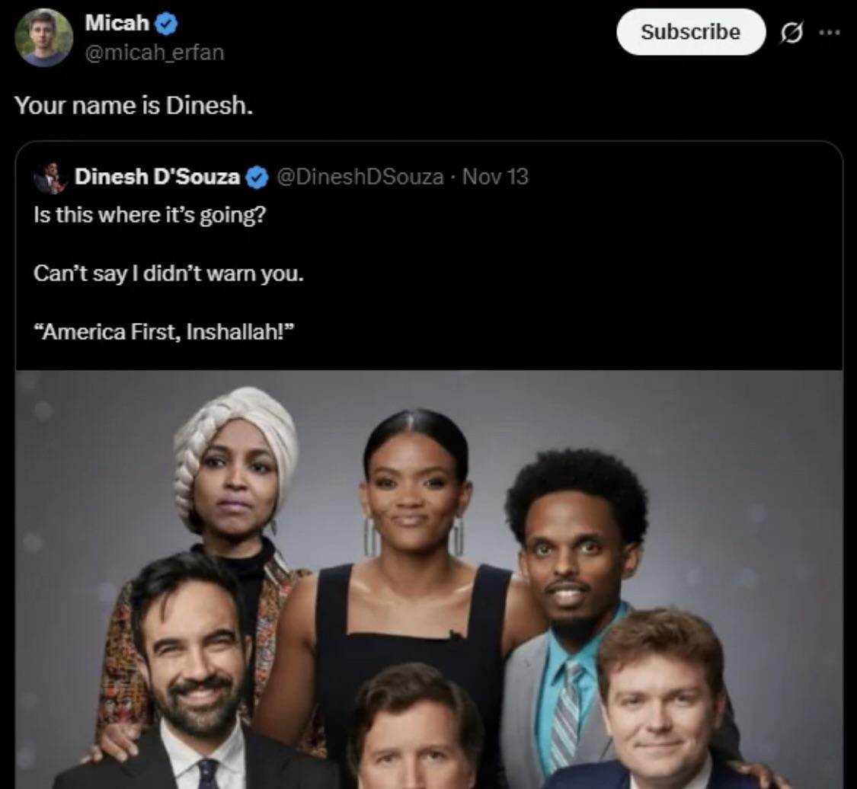
Task: Open the more options ellipsis menu
Action: click(x=829, y=33)
